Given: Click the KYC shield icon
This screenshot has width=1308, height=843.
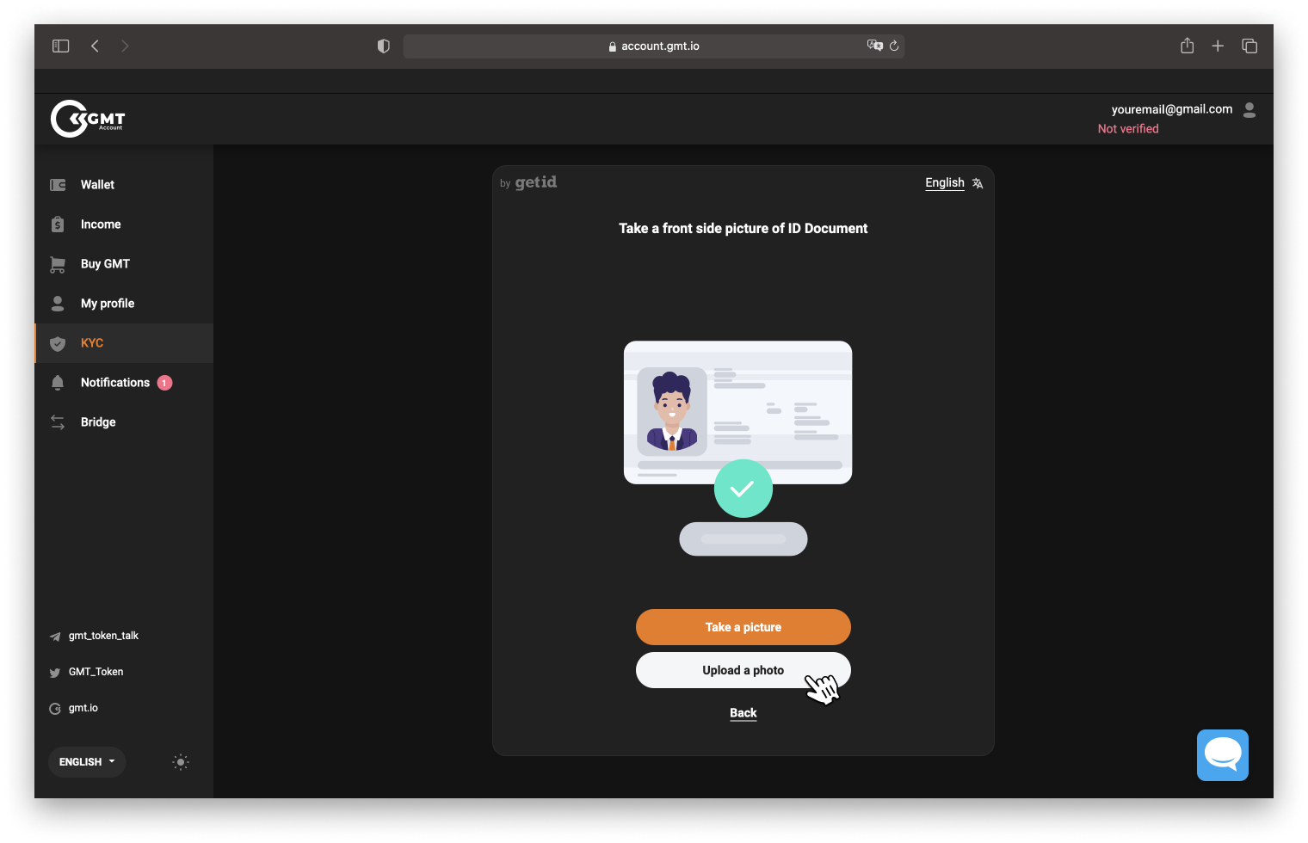Looking at the screenshot, I should (58, 343).
